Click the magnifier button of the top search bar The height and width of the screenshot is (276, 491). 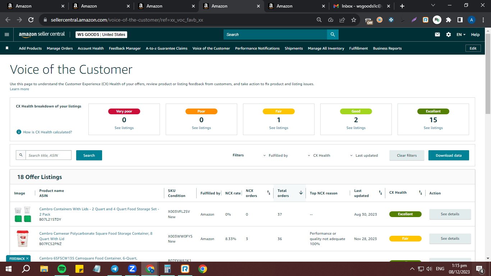pos(333,34)
